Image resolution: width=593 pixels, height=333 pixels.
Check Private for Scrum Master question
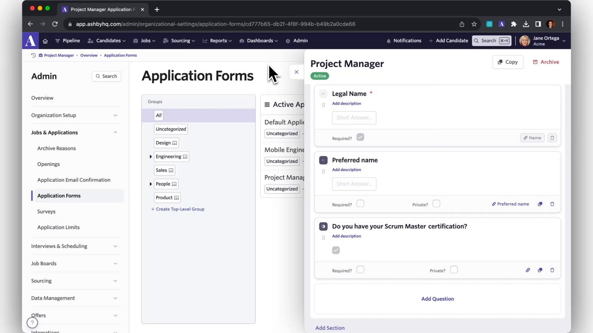click(454, 270)
